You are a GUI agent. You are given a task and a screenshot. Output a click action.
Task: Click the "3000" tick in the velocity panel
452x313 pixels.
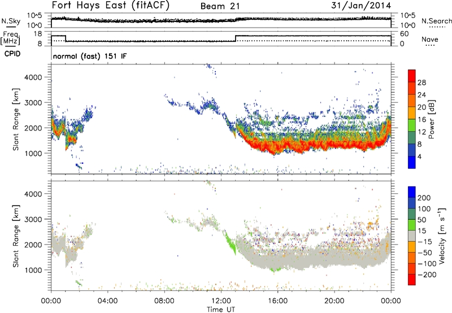(33, 219)
